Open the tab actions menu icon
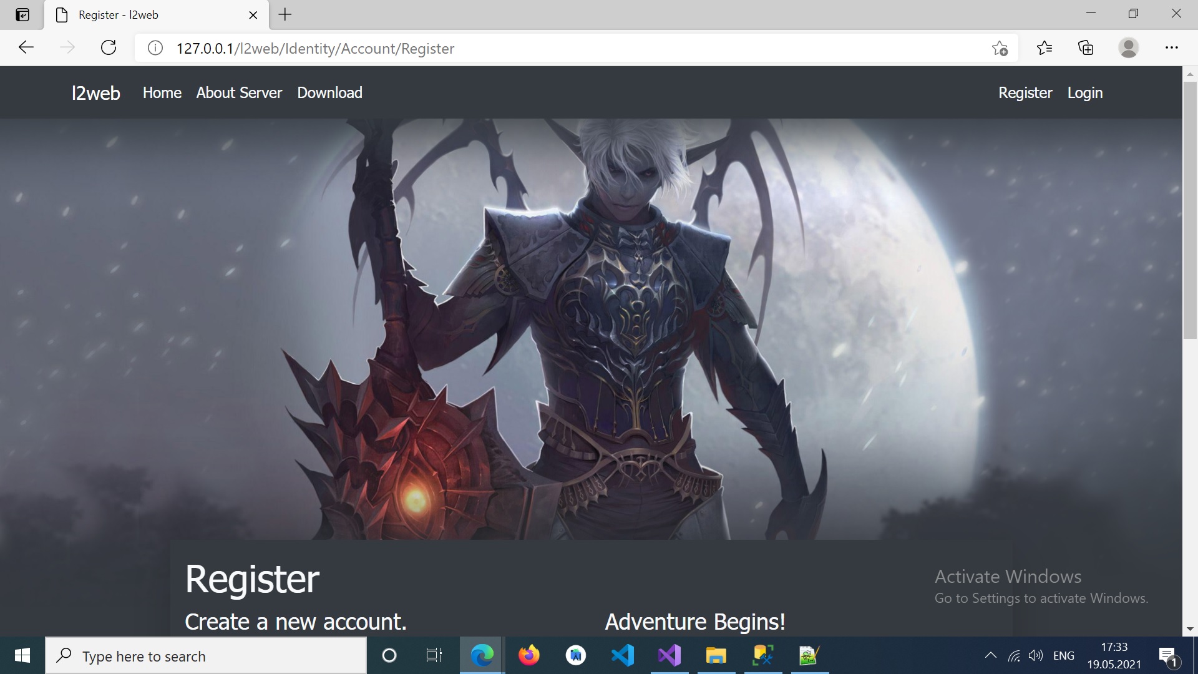The height and width of the screenshot is (674, 1198). [22, 14]
